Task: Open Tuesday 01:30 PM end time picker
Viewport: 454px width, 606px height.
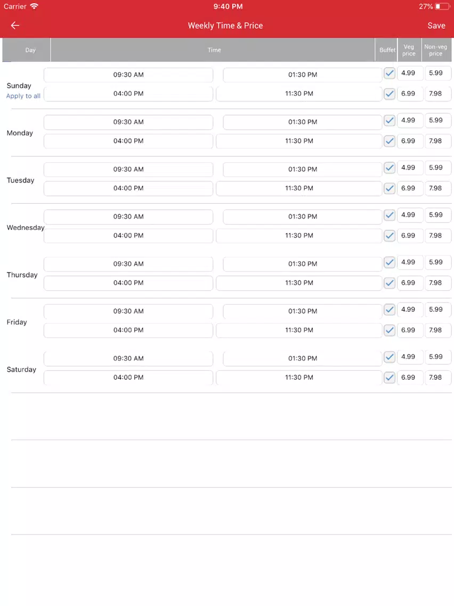Action: 303,169
